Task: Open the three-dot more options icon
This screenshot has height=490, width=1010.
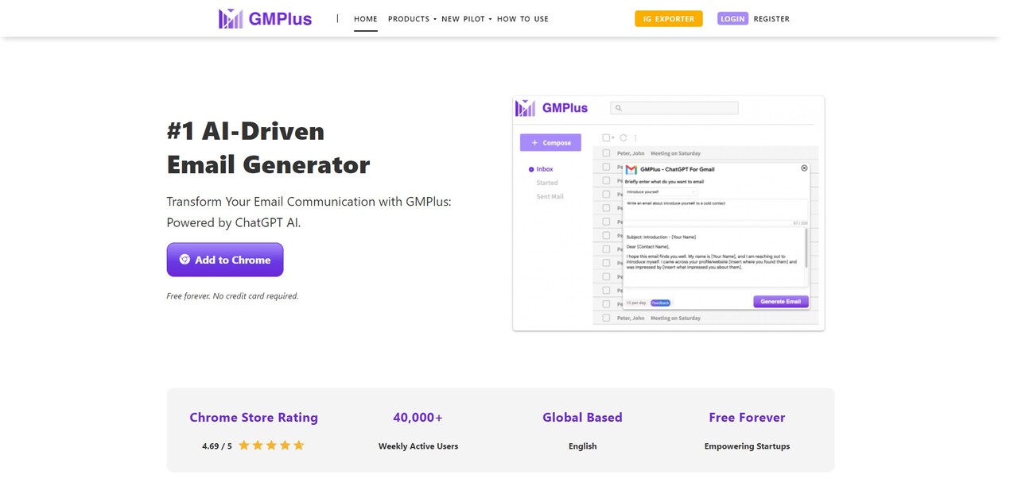Action: (x=635, y=137)
